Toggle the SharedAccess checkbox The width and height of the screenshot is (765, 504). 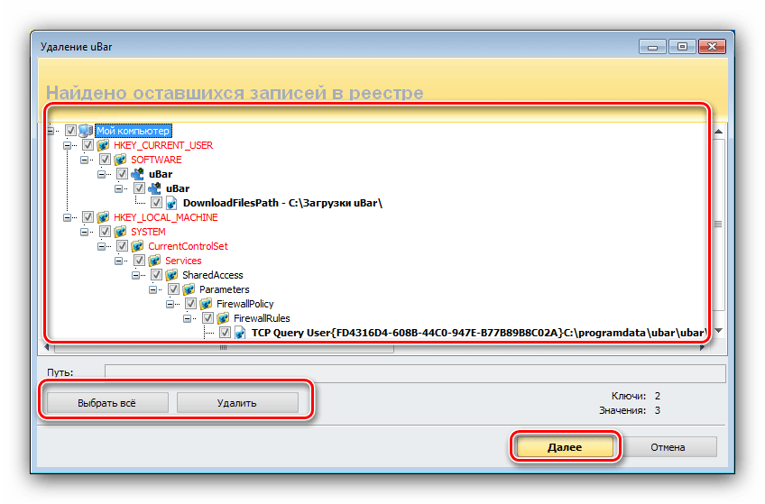tap(156, 275)
